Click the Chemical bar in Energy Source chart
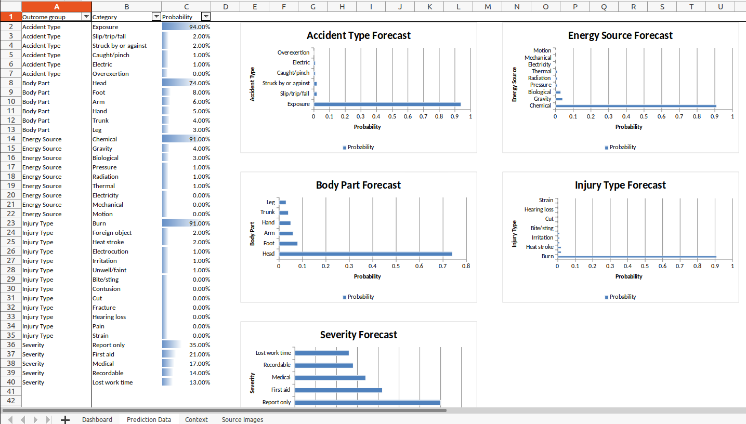 click(x=636, y=106)
